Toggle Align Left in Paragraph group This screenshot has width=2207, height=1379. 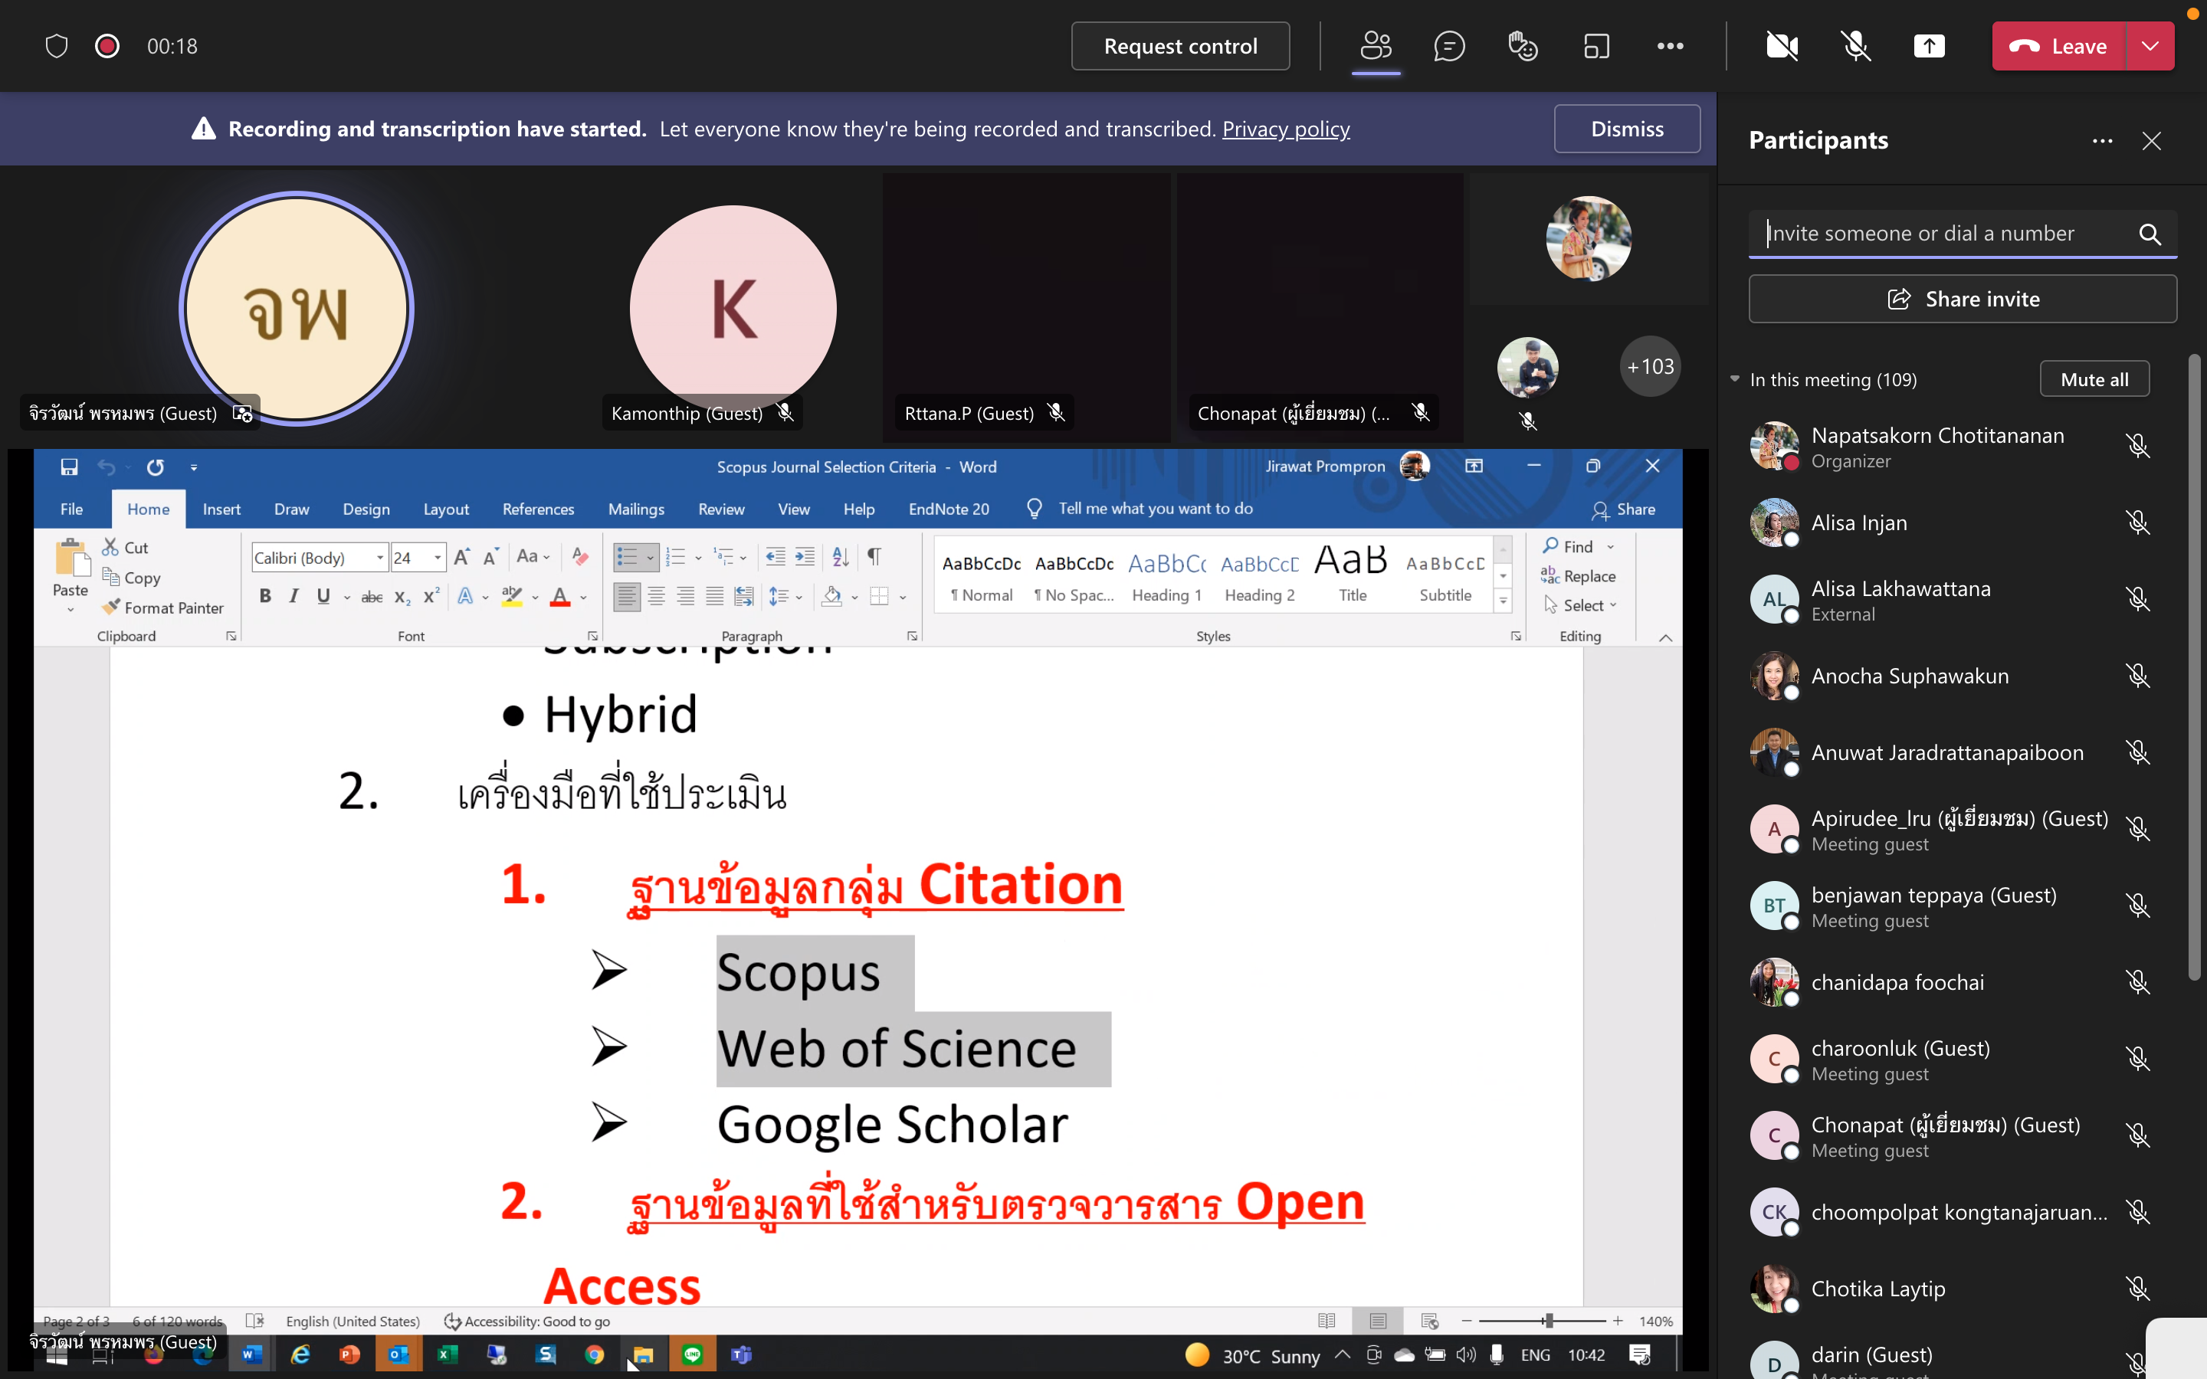(627, 597)
